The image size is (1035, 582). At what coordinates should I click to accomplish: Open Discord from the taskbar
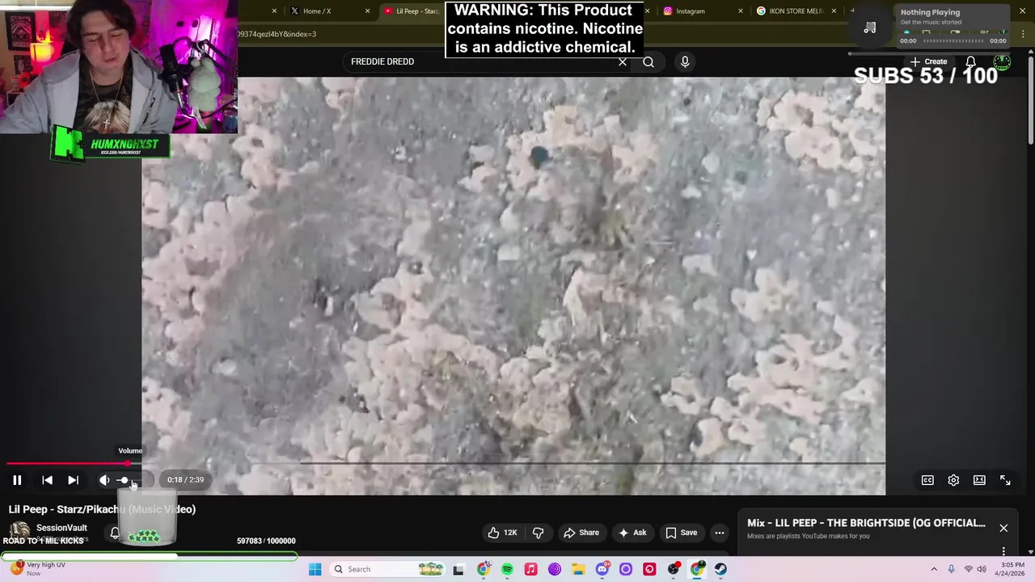(602, 569)
